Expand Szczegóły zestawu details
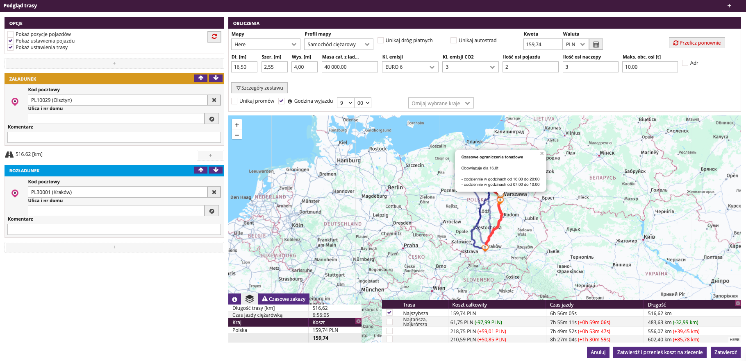Viewport: 746px width, 361px height. coord(259,88)
